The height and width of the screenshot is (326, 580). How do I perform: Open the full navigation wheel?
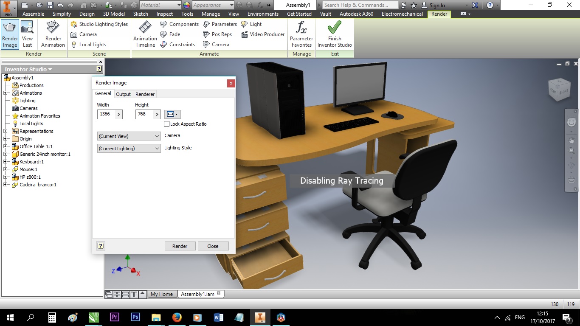pos(572,122)
